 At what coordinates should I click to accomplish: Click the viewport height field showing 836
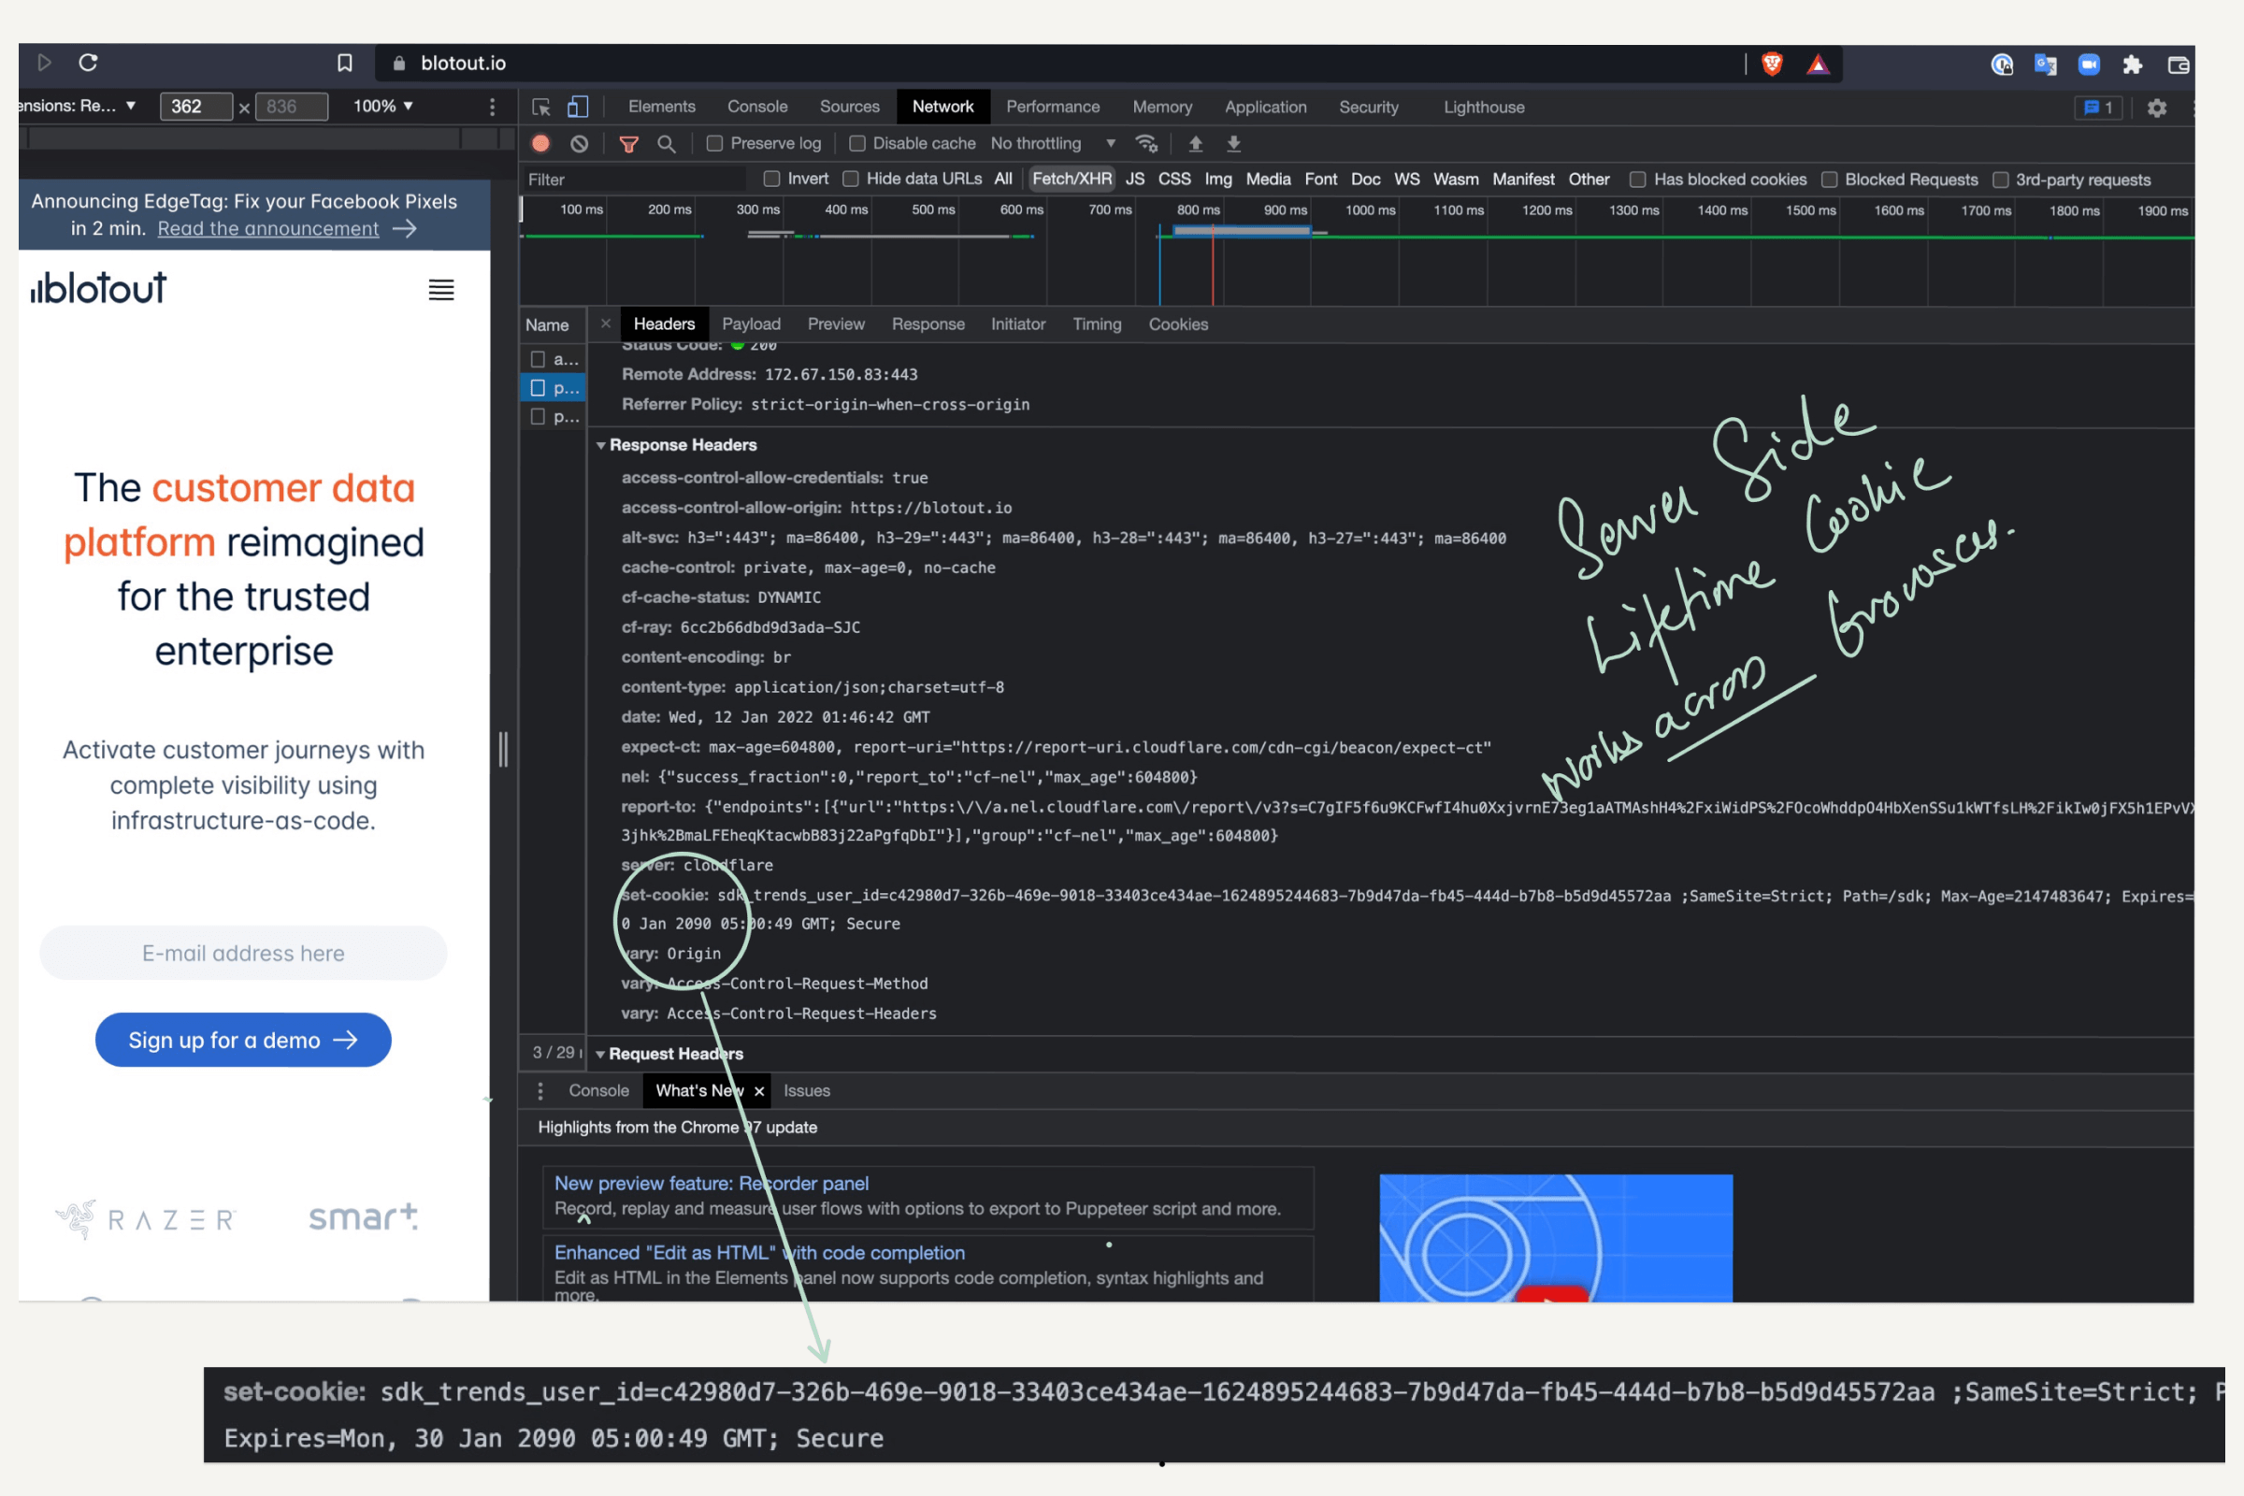point(291,106)
